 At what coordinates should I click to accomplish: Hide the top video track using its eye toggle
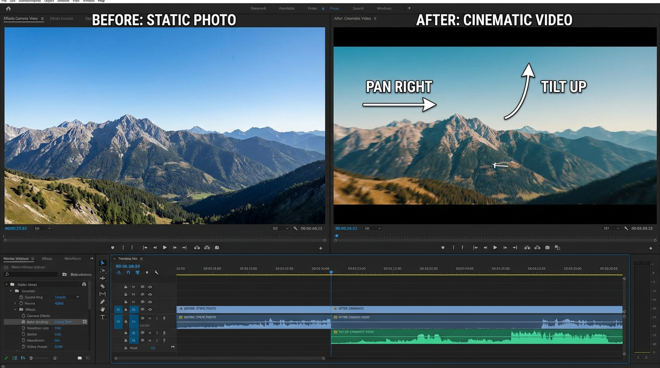(x=150, y=286)
